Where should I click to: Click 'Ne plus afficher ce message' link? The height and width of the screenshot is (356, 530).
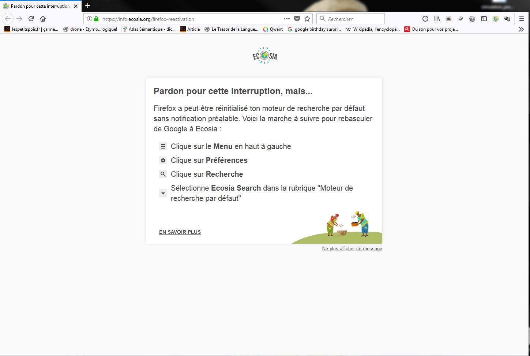[x=352, y=249]
